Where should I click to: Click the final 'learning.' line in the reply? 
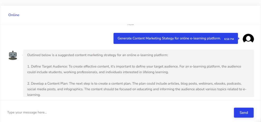(34, 95)
